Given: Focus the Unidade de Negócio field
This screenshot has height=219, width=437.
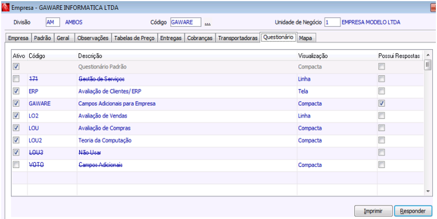Looking at the screenshot, I should point(332,23).
